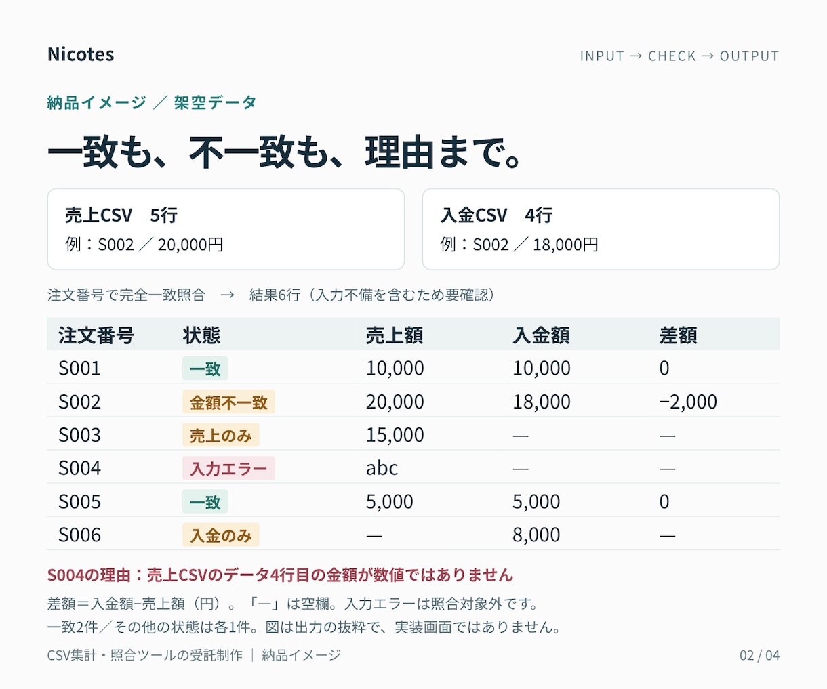
Task: Click the 売上のみ status badge
Action: click(x=221, y=436)
